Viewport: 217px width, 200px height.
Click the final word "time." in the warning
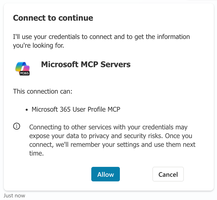point(36,153)
